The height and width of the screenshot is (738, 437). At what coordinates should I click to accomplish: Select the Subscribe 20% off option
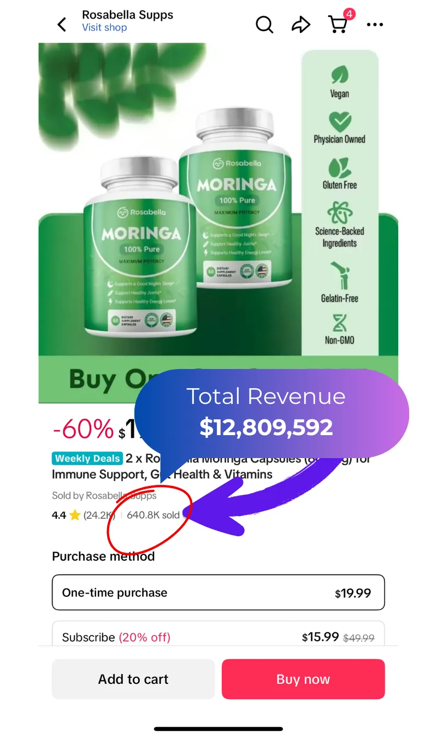(218, 633)
